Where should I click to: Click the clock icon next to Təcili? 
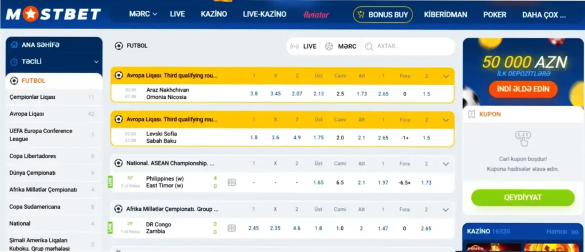(x=14, y=61)
